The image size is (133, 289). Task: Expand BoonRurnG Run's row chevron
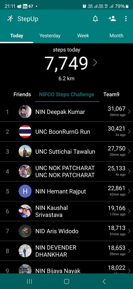pyautogui.click(x=129, y=132)
